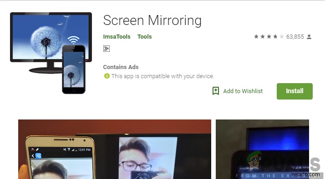Image resolution: width=325 pixels, height=179 pixels.
Task: Click the wishlist bookmark icon
Action: point(216,91)
